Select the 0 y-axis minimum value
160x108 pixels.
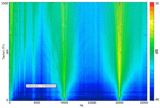click(7, 100)
